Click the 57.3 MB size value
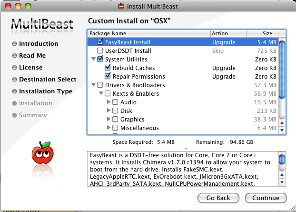The height and width of the screenshot is (212, 296). (265, 85)
